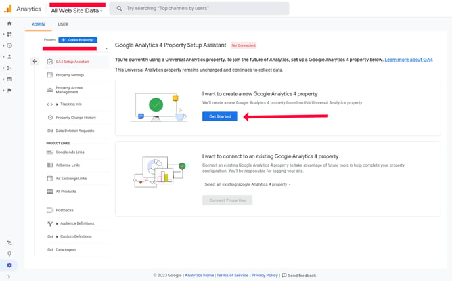Open Admin gear icon in sidebar
The width and height of the screenshot is (452, 281).
9,265
